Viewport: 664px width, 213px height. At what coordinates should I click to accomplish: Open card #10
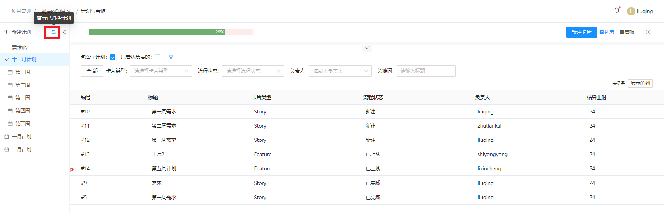pyautogui.click(x=85, y=111)
